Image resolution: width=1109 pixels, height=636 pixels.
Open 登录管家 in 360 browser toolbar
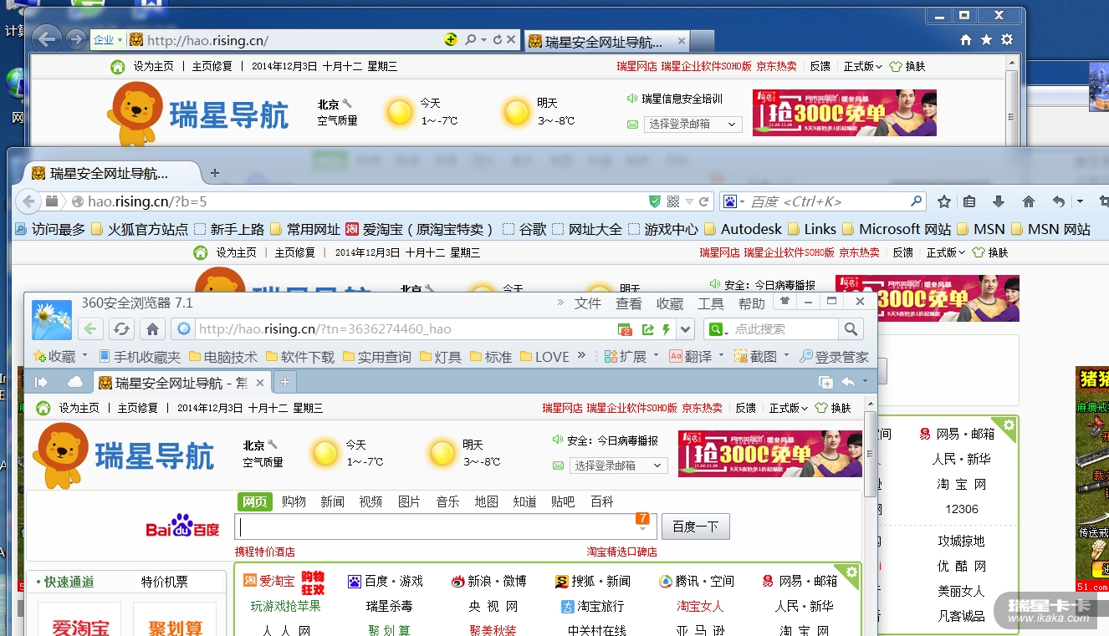click(835, 356)
